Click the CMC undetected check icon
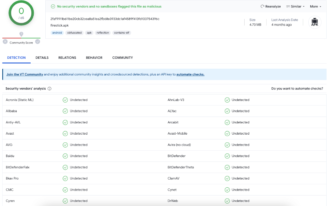This screenshot has height=206, width=327. tap(65, 190)
